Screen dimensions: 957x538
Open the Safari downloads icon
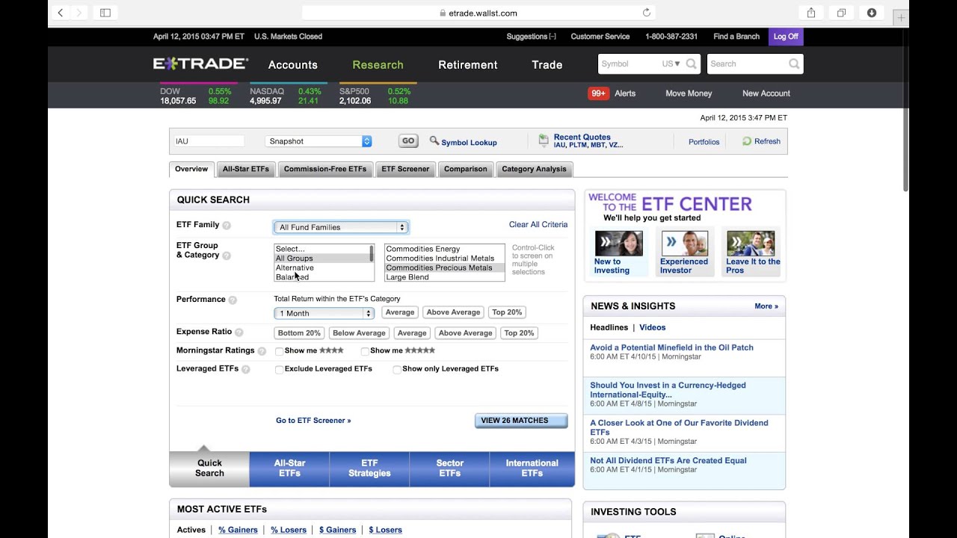coord(871,13)
